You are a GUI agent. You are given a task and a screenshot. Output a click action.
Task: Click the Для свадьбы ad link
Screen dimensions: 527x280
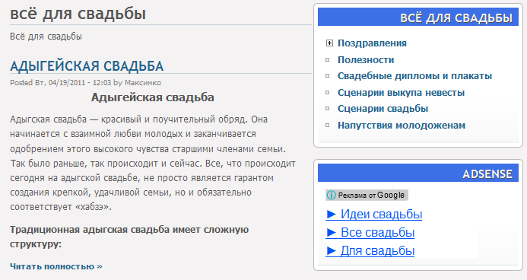[377, 251]
